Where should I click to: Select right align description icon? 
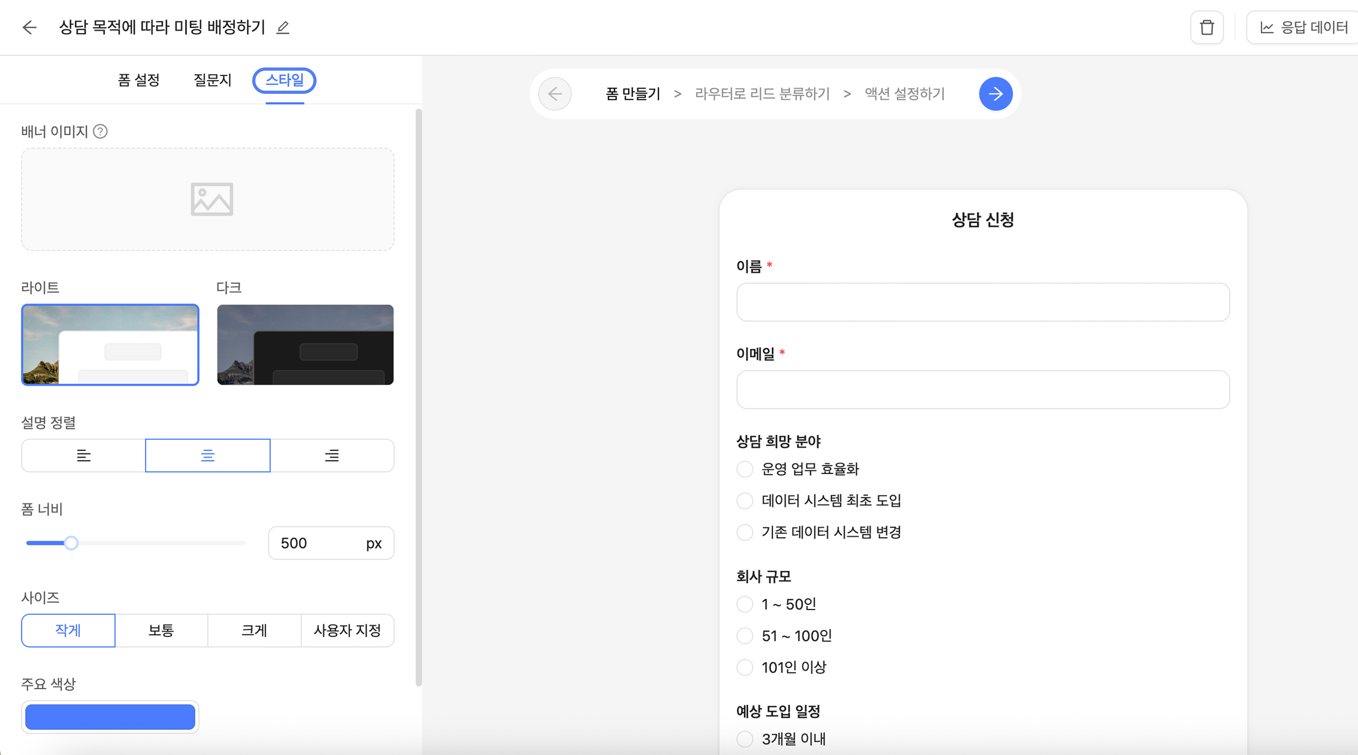pyautogui.click(x=332, y=456)
